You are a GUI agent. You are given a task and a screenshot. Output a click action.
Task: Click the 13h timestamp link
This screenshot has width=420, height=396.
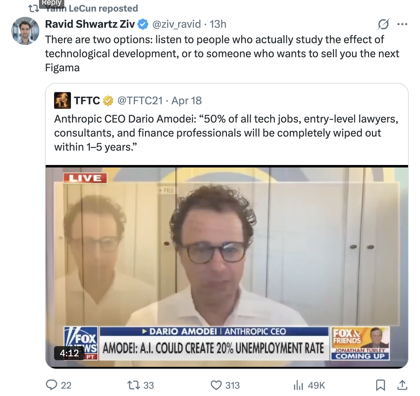218,24
